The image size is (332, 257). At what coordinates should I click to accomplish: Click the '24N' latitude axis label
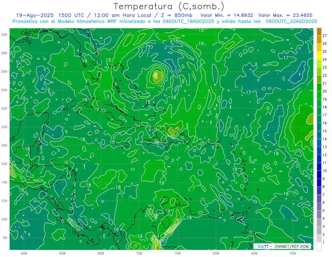[4, 90]
